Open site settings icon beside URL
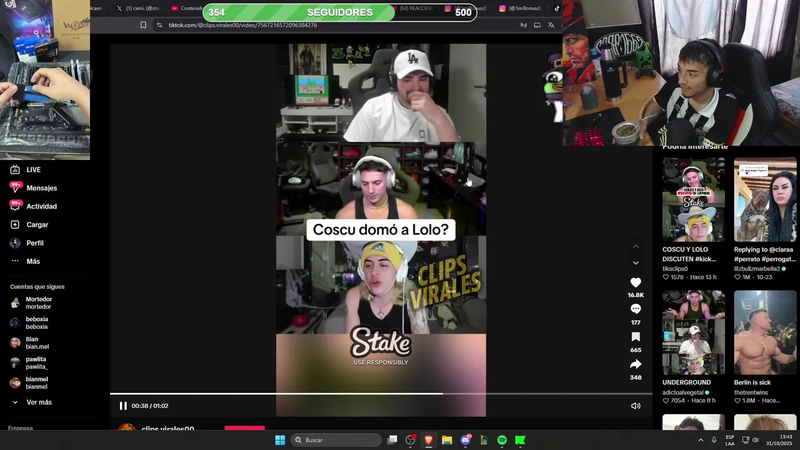 click(159, 25)
